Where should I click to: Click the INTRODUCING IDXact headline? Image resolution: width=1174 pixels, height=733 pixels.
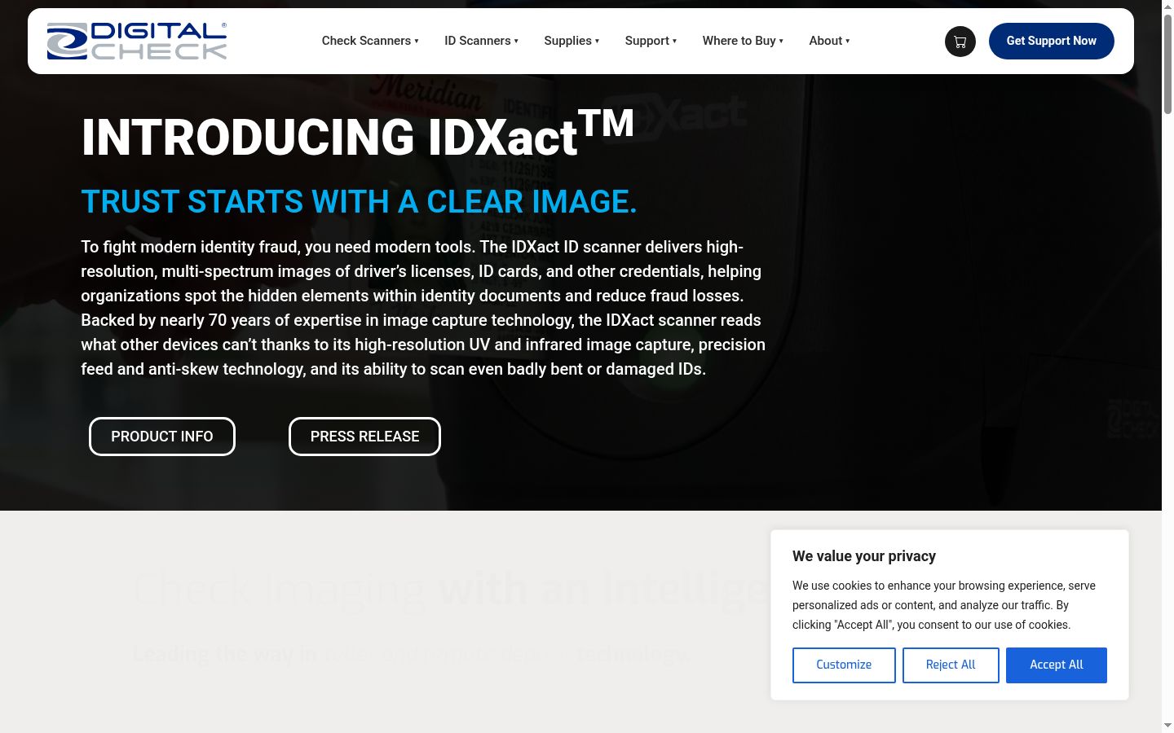(357, 134)
